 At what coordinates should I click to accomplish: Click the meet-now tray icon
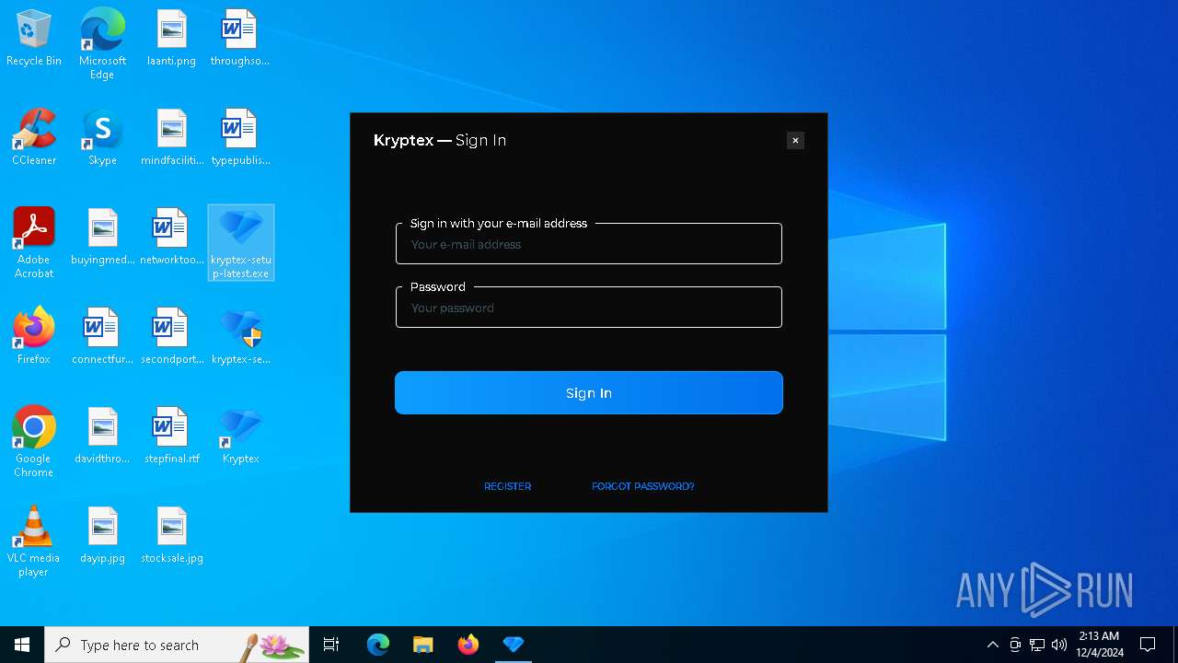pyautogui.click(x=1015, y=645)
